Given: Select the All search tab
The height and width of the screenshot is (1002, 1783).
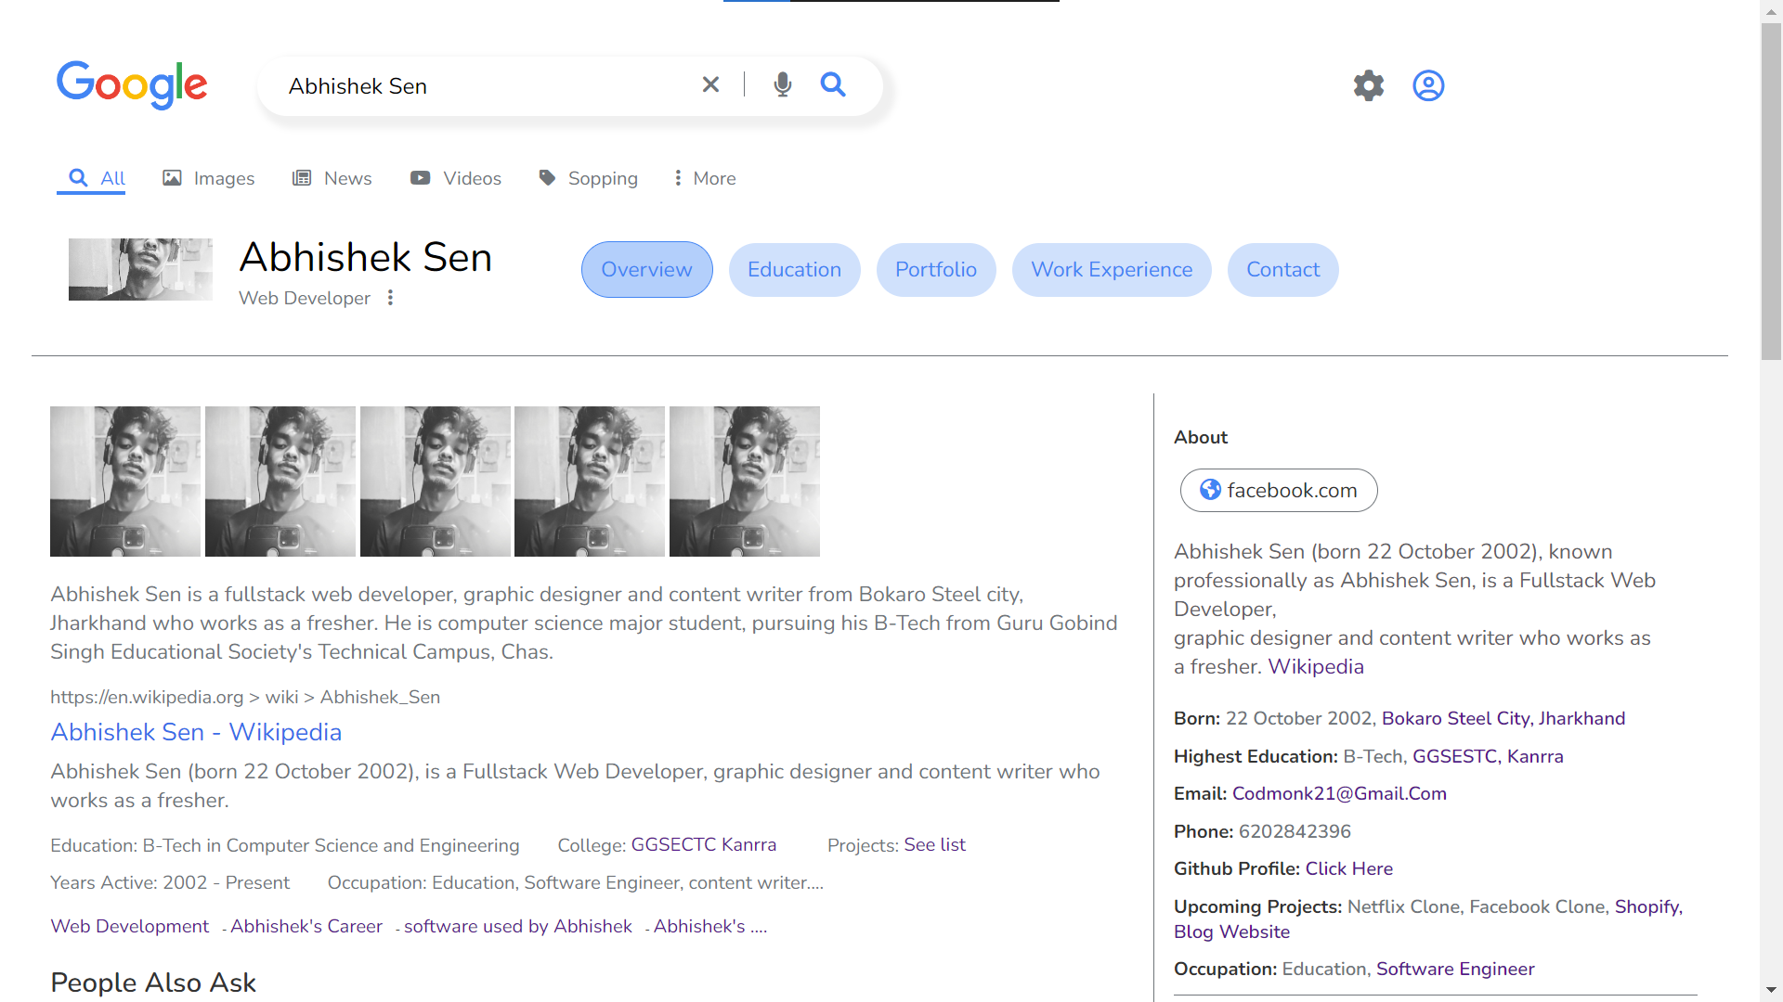Looking at the screenshot, I should 91,178.
